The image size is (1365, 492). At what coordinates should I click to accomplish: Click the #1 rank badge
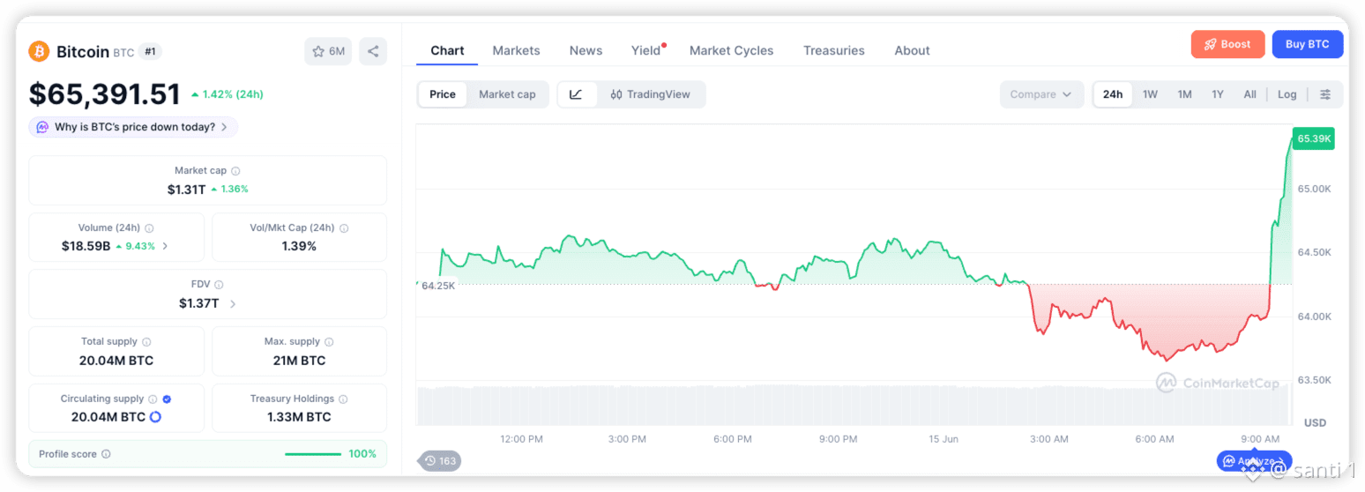click(x=150, y=51)
